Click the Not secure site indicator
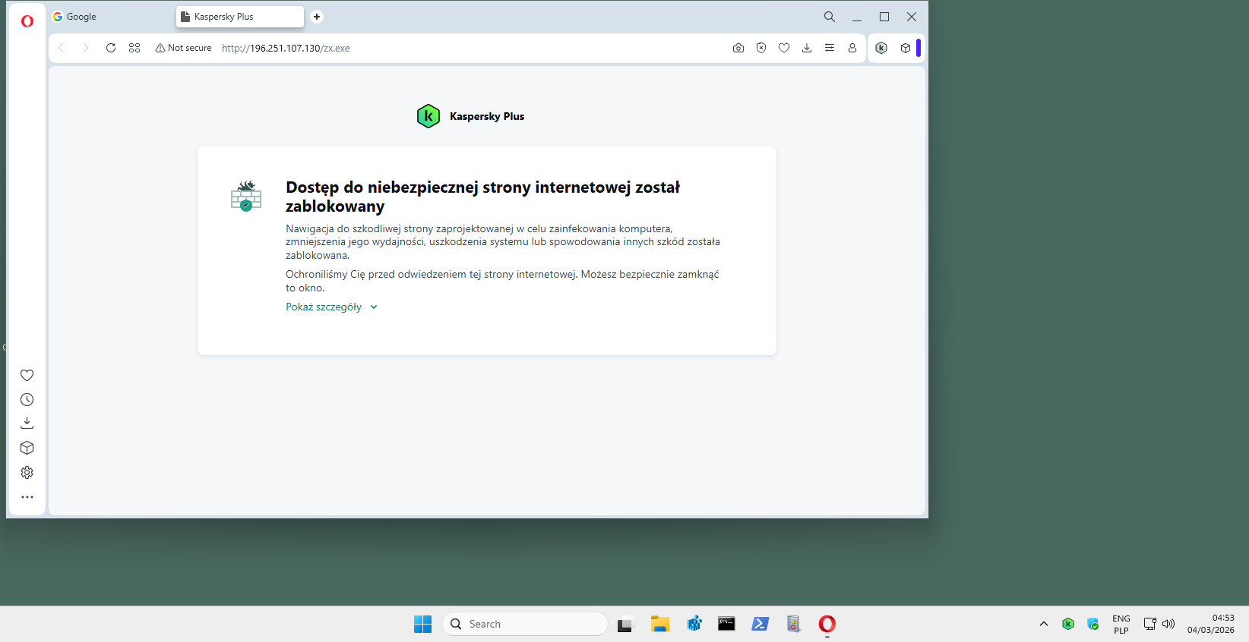1249x642 pixels. 184,48
